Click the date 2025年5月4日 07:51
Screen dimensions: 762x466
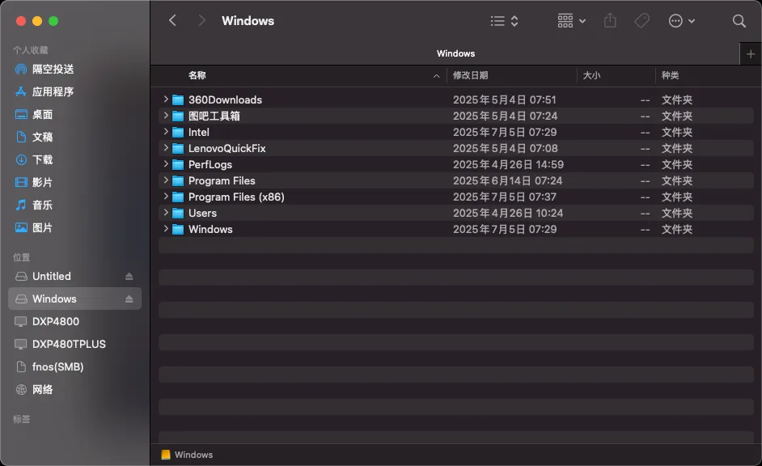(x=505, y=100)
